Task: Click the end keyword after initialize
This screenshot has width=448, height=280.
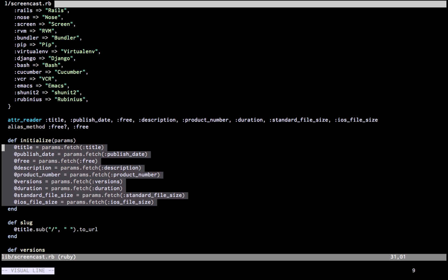Action: coord(12,209)
